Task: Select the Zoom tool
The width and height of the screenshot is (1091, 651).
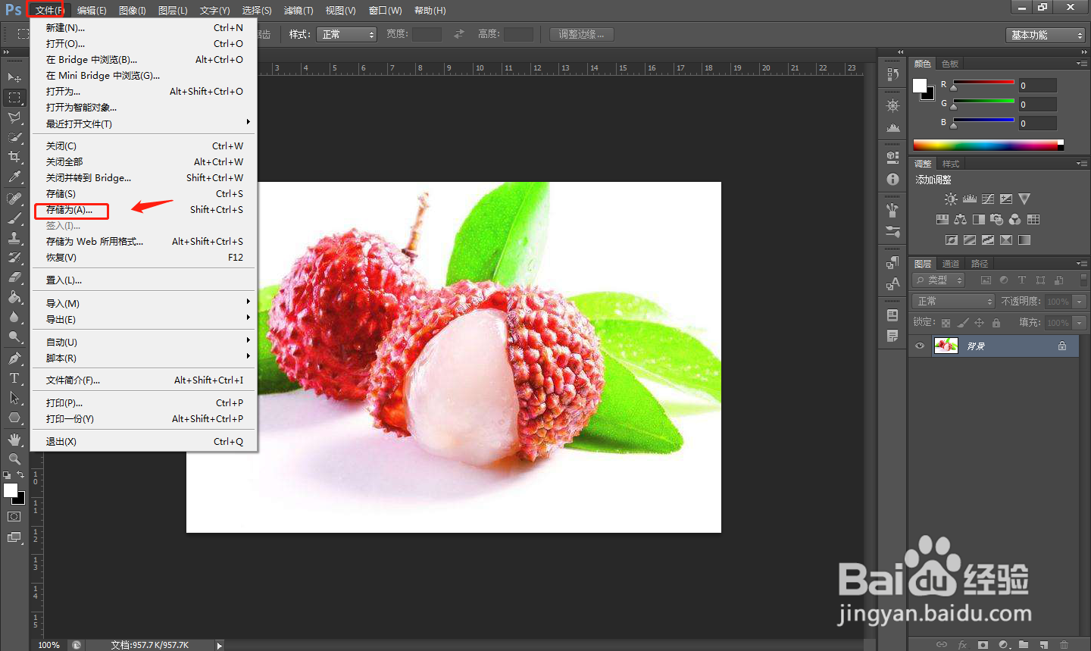Action: tap(14, 459)
